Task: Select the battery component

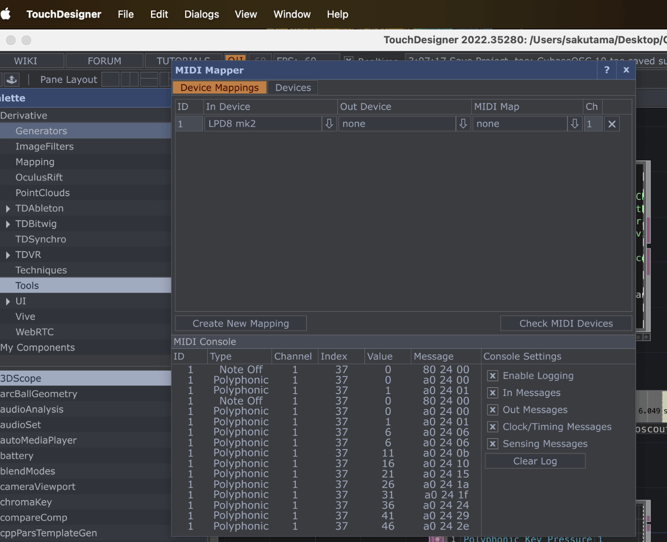Action: click(x=85, y=456)
